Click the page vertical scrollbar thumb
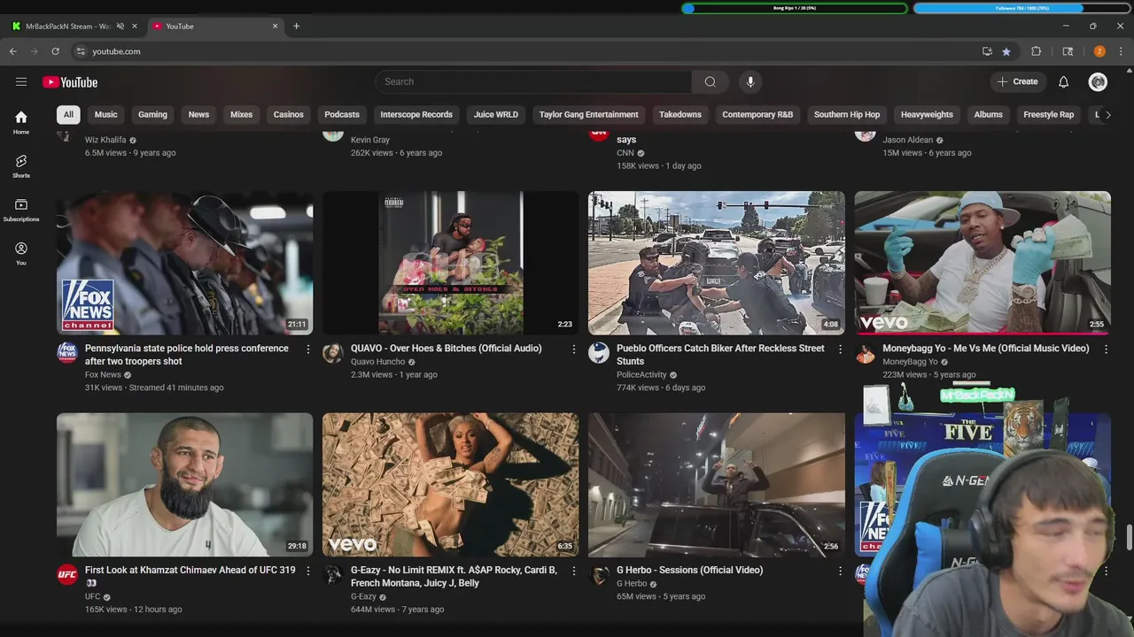The image size is (1134, 637). click(x=1129, y=537)
